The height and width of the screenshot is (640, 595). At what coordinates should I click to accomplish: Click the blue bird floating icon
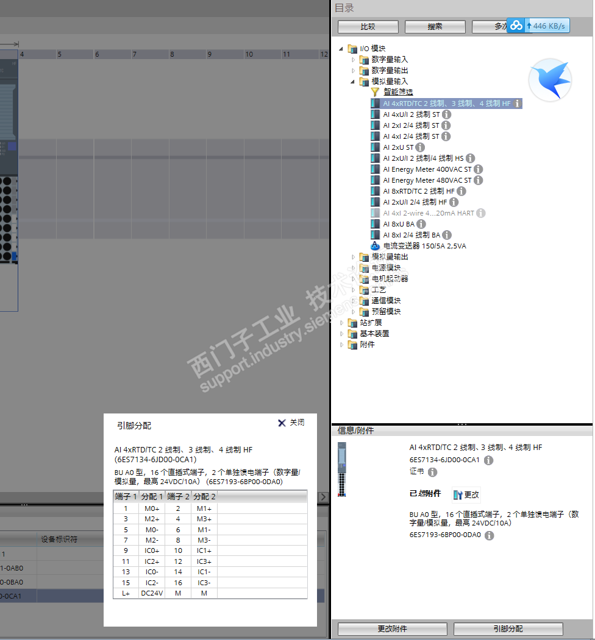coord(550,80)
